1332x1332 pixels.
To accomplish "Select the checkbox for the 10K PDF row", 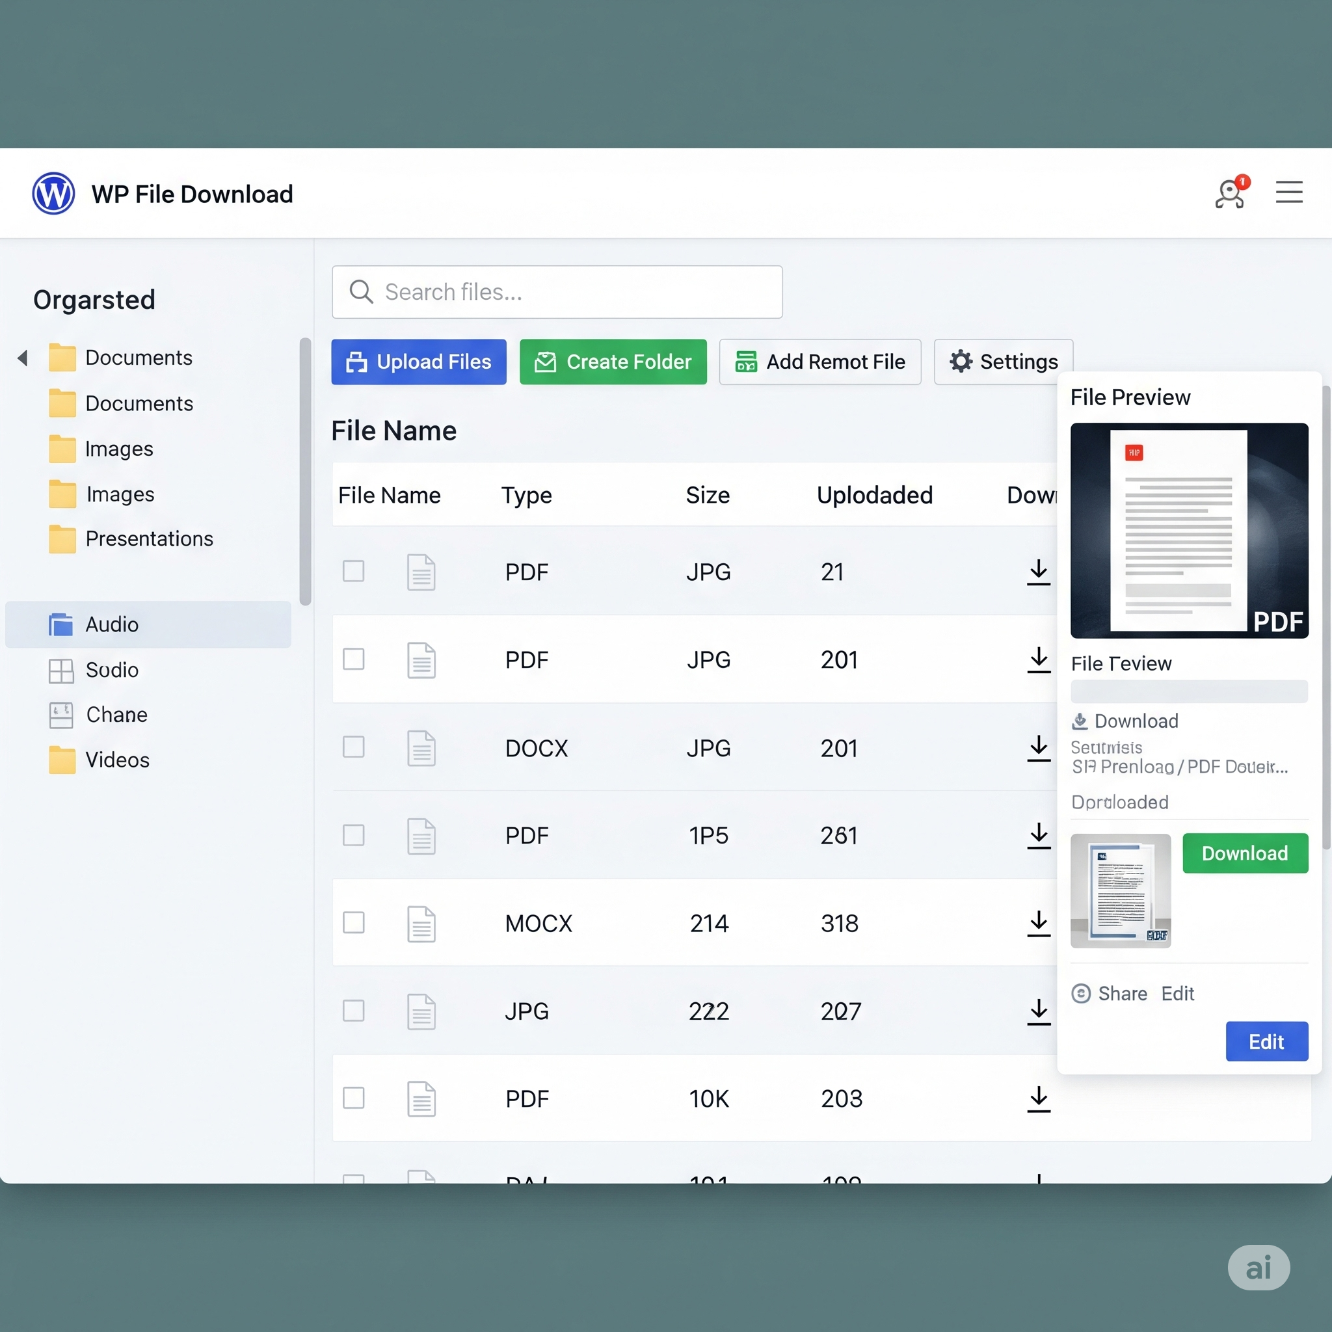I will click(354, 1098).
